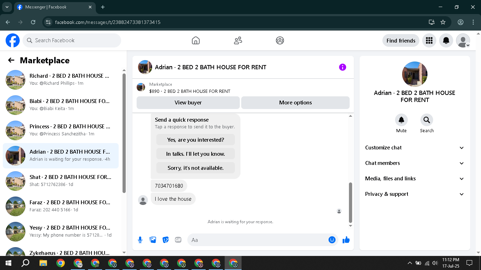Expand Media, files and links section
The image size is (481, 270).
coord(415,179)
